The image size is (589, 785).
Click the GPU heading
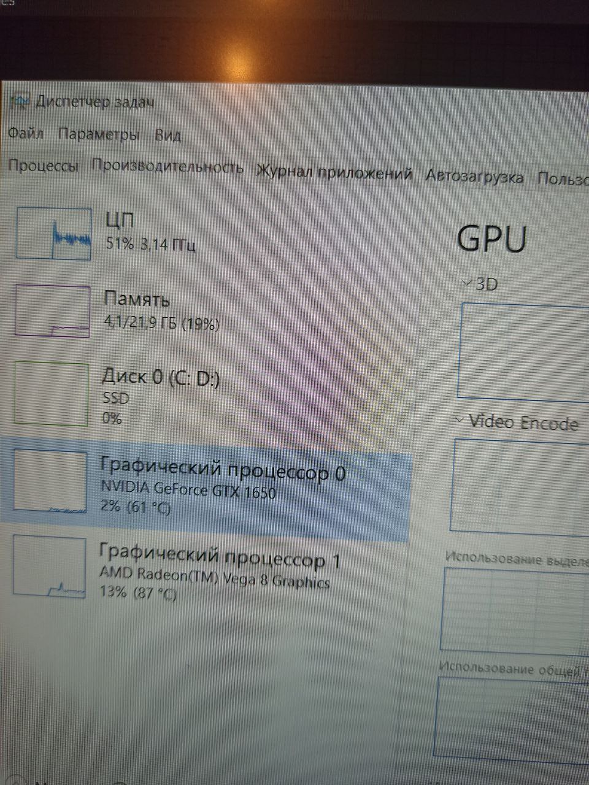click(x=492, y=239)
